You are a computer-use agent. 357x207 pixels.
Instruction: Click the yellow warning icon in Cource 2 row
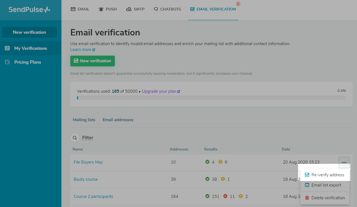pos(241,196)
